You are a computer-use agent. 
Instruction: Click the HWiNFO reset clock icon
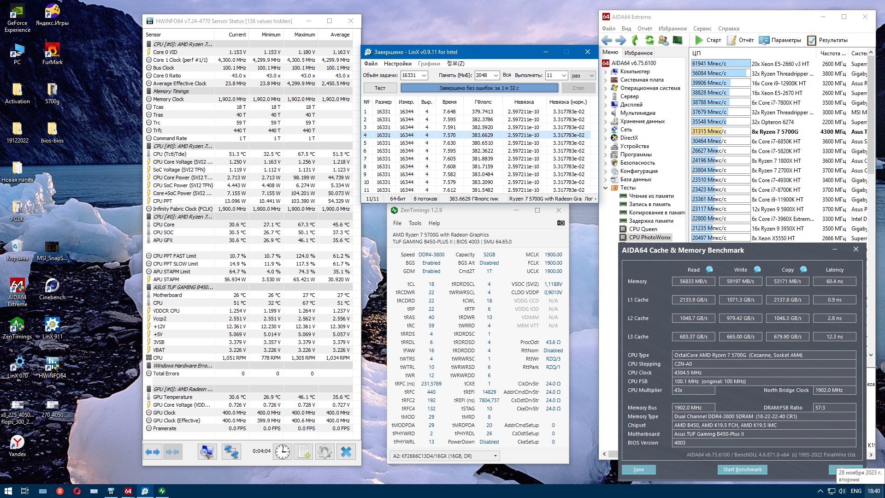(283, 452)
